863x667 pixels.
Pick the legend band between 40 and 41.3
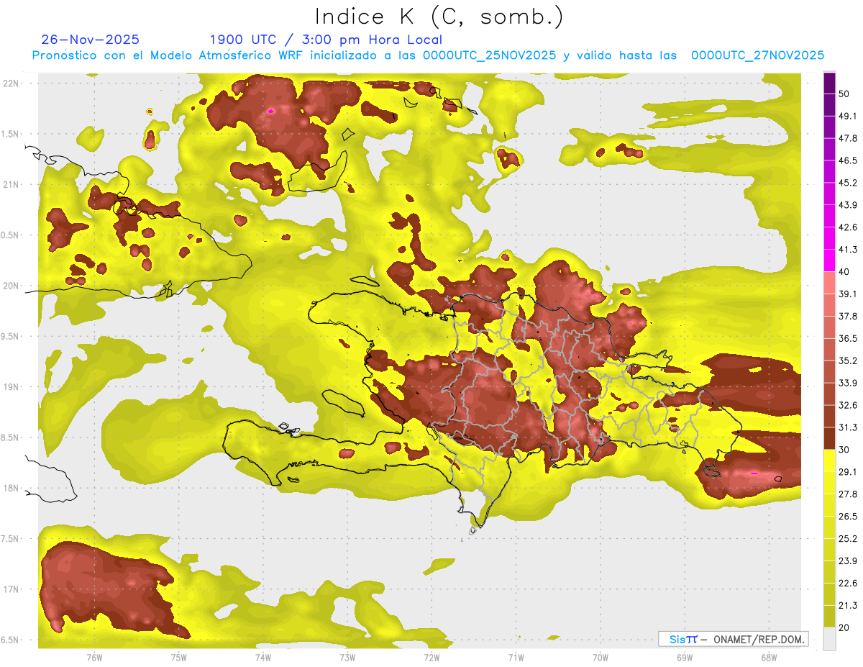(x=829, y=261)
